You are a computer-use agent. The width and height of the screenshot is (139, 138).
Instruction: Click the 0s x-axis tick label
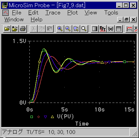(x=30, y=109)
